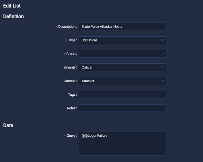Click the Context field label
The width and height of the screenshot is (203, 162).
(70, 81)
